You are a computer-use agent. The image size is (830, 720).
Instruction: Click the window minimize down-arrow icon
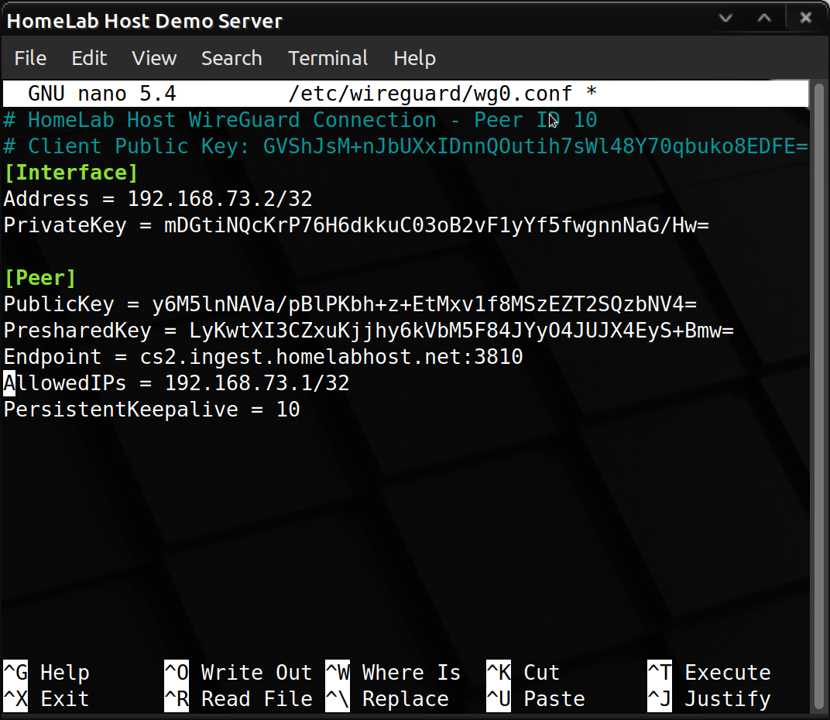click(725, 19)
